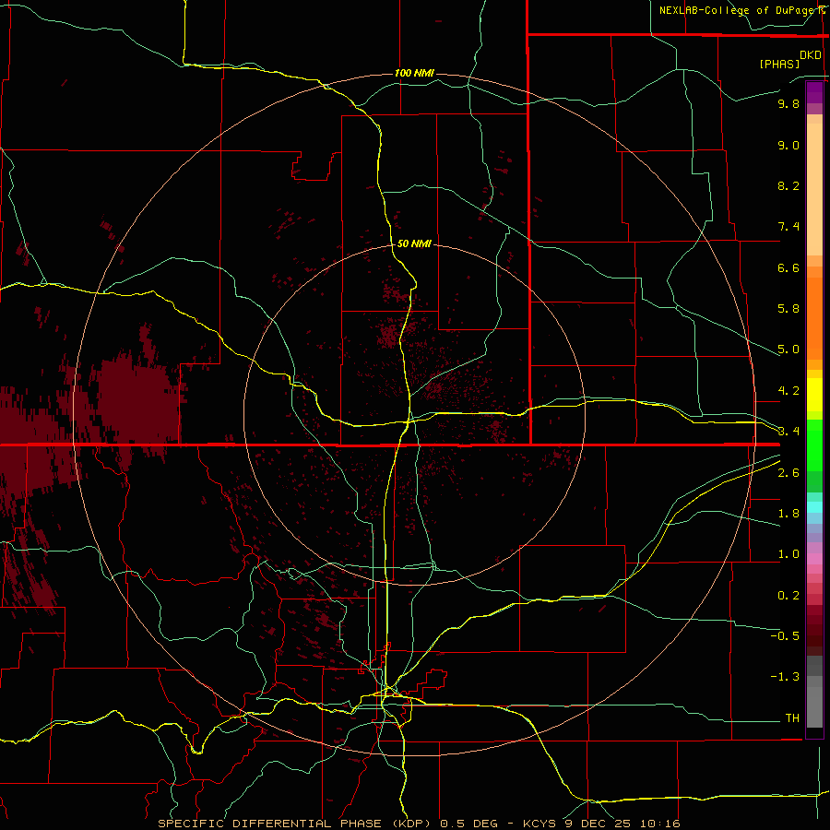This screenshot has width=830, height=830.
Task: Select the 3.4 legend value
Action: pos(788,432)
